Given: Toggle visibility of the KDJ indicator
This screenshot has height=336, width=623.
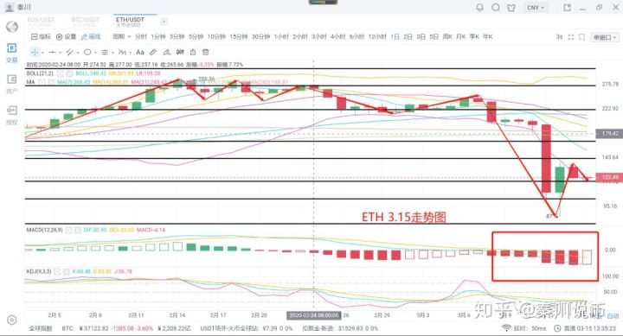Looking at the screenshot, I should pyautogui.click(x=57, y=272).
